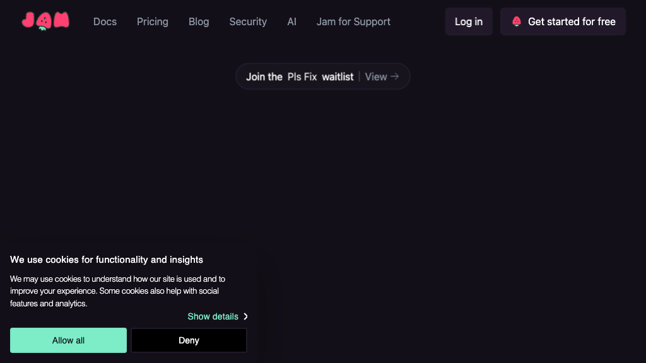The image size is (646, 363).
Task: Expand cookie details with the chevron arrow
Action: tap(245, 316)
